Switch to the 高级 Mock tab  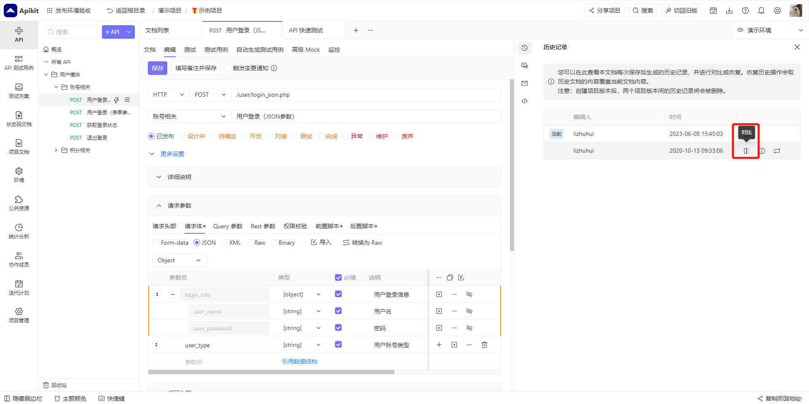point(306,50)
